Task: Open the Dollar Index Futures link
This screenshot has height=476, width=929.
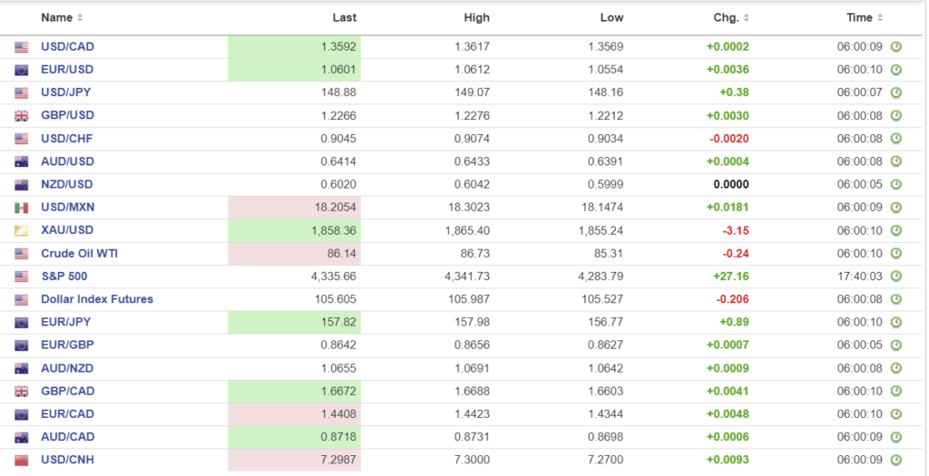Action: [97, 299]
